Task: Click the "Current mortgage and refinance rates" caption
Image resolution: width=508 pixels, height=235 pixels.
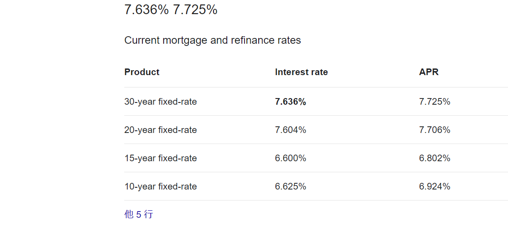Action: tap(212, 40)
